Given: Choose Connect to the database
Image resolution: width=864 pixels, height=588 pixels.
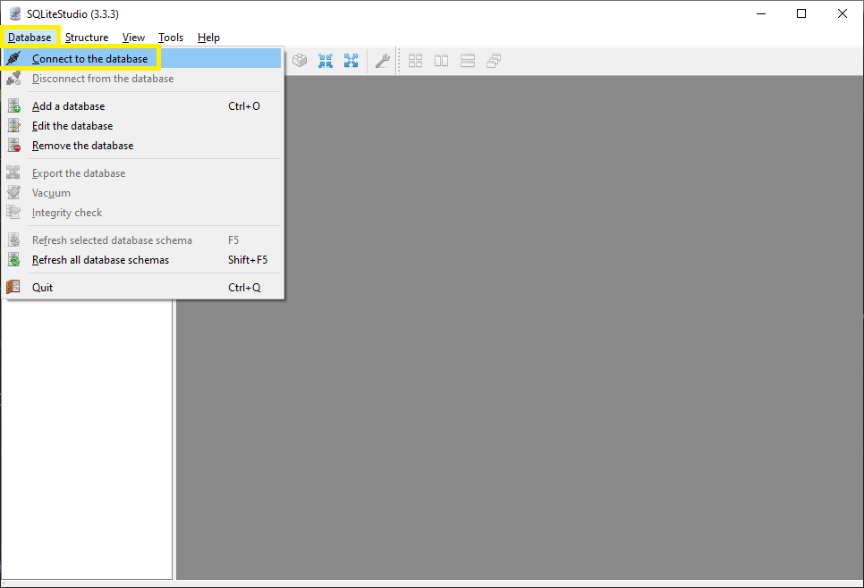Looking at the screenshot, I should click(142, 58).
